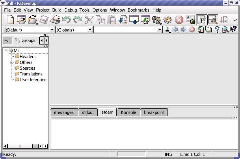Screen dimensions: 240x159
Task: Rebuild all with the green refresh window icon
Action: tap(145, 20)
